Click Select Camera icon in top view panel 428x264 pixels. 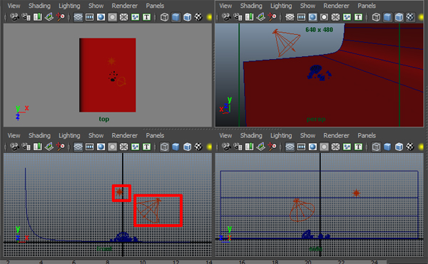coord(14,17)
